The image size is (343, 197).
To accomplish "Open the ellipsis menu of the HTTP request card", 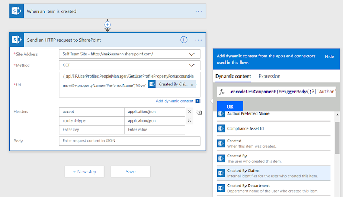I will [198, 40].
